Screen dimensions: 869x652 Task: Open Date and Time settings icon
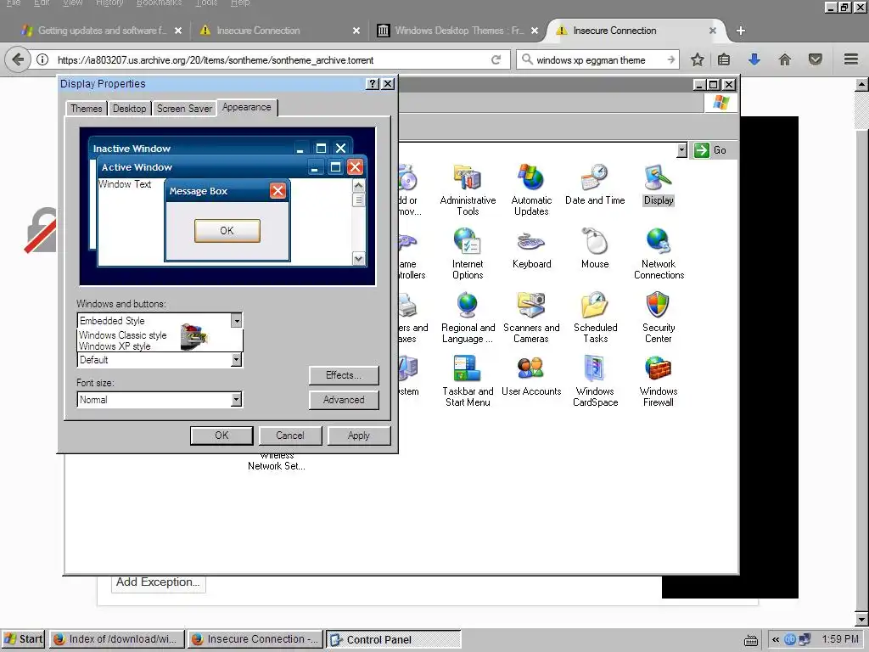595,184
